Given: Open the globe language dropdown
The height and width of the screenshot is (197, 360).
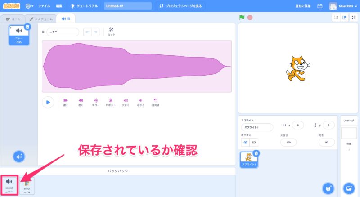Looking at the screenshot, I should point(29,6).
